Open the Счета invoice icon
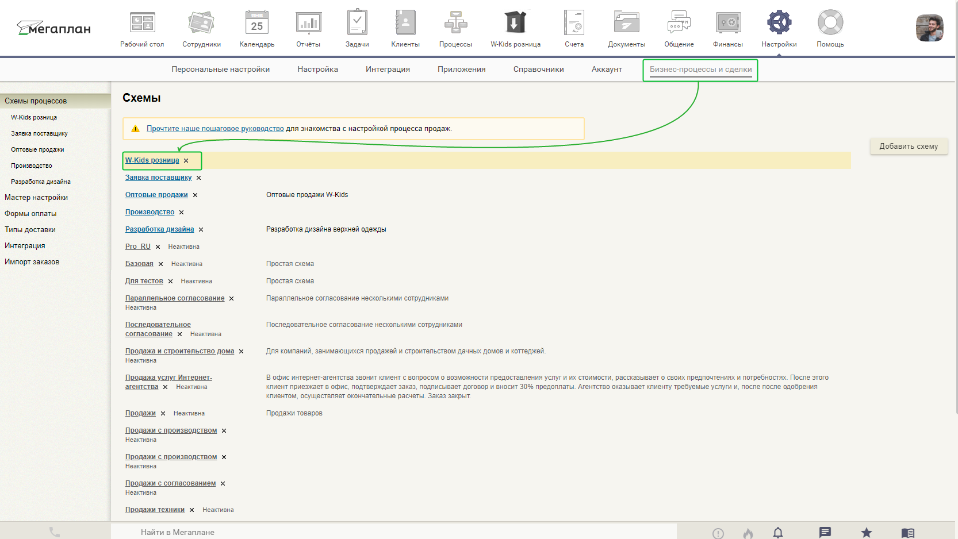This screenshot has width=958, height=539. [x=574, y=23]
